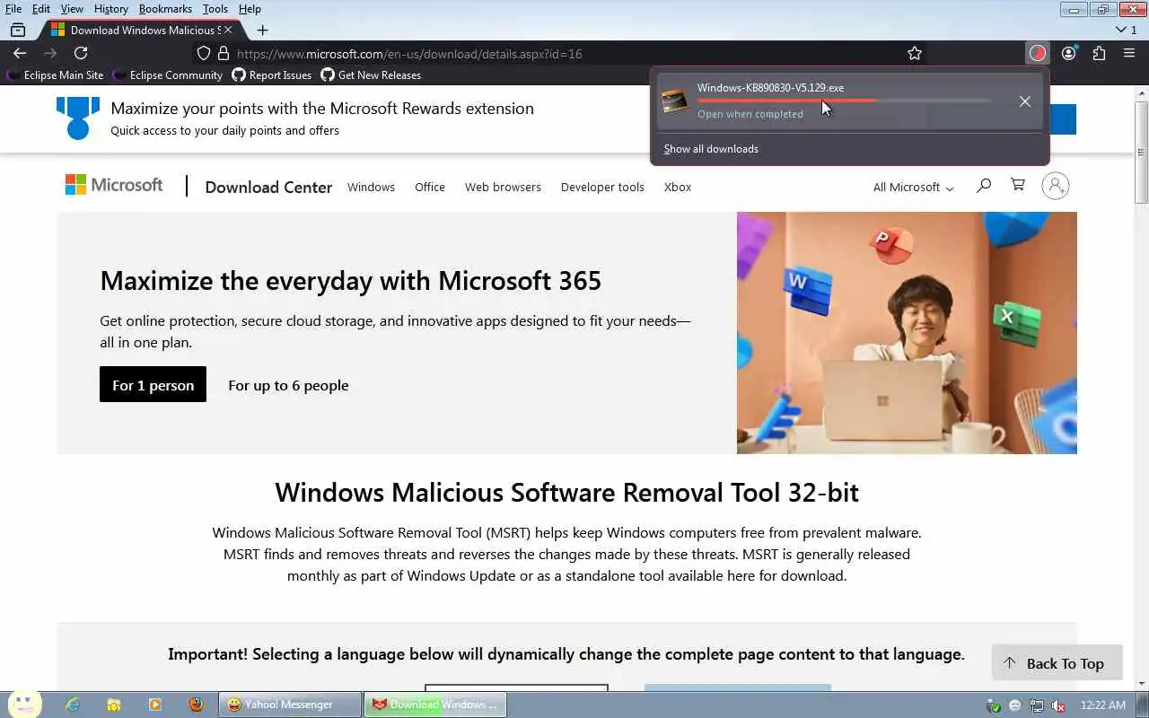Screen dimensions: 1149x718
Task: Open the recent browsing button left of tabs
Action: (x=18, y=30)
